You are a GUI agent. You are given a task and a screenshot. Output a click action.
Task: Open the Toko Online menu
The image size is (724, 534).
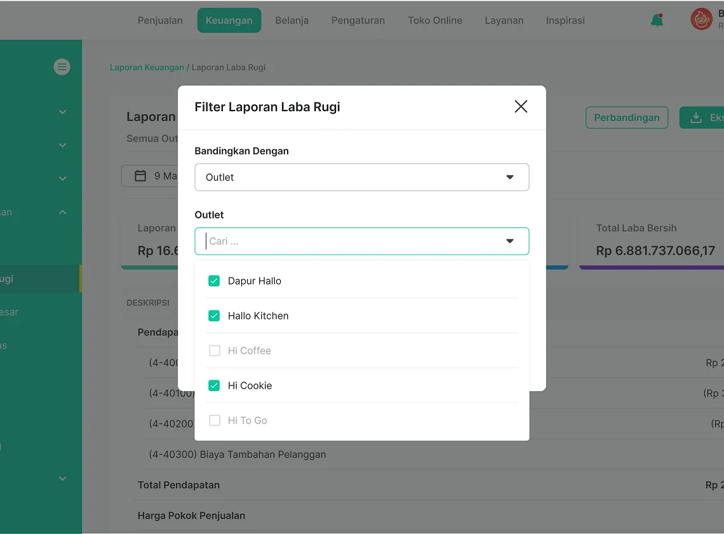point(435,20)
